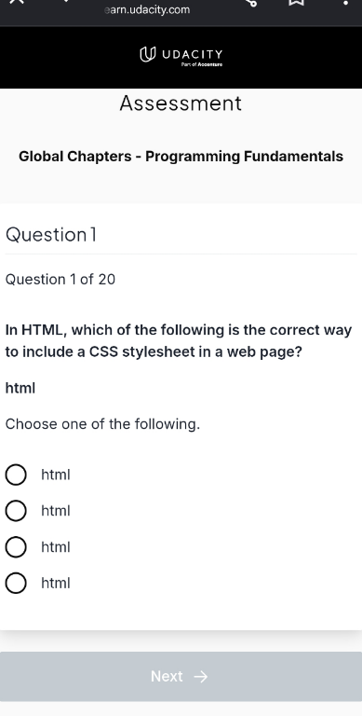Click the Assessment page heading
Viewport: 362px width, 716px height.
181,103
